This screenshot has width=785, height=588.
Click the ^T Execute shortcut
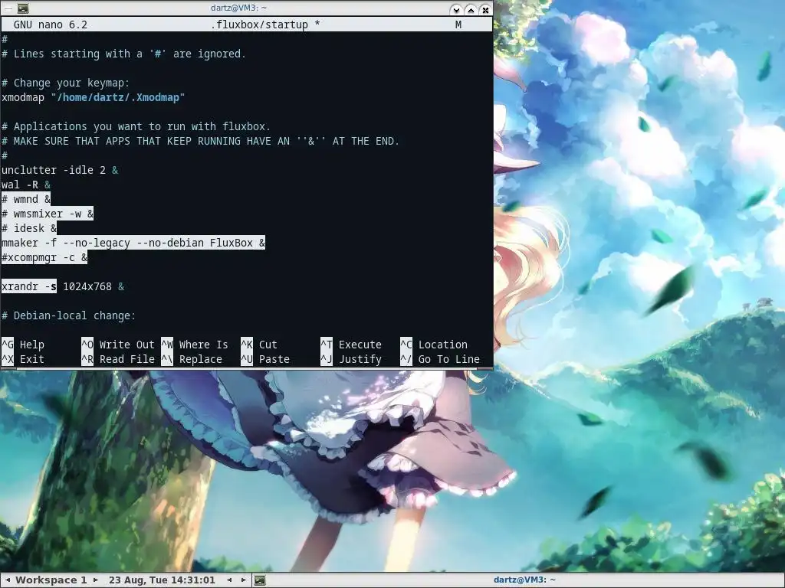pyautogui.click(x=351, y=345)
